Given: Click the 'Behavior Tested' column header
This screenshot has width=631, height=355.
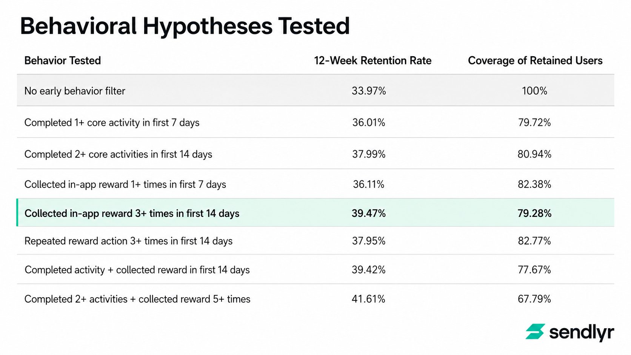Looking at the screenshot, I should 63,61.
